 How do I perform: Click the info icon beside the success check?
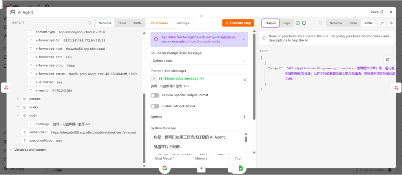(x=304, y=23)
